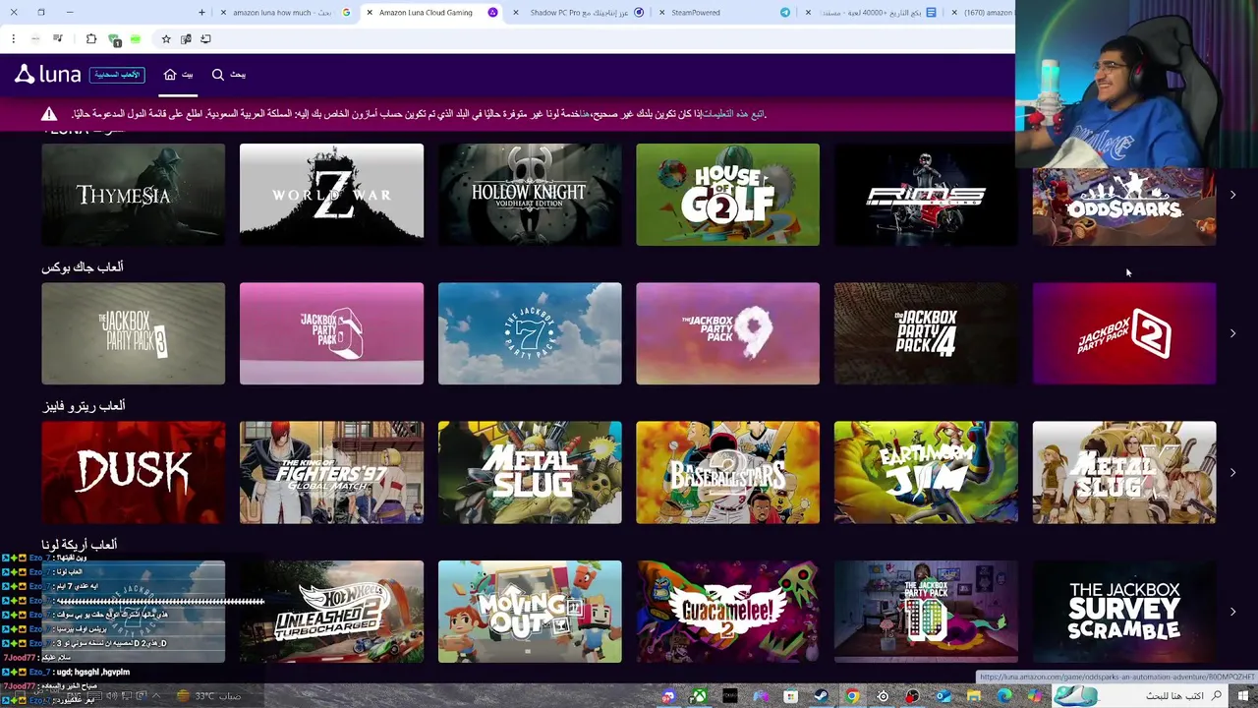Open Jackbox Party Pack 5 tile
This screenshot has height=708, width=1258.
tap(331, 333)
